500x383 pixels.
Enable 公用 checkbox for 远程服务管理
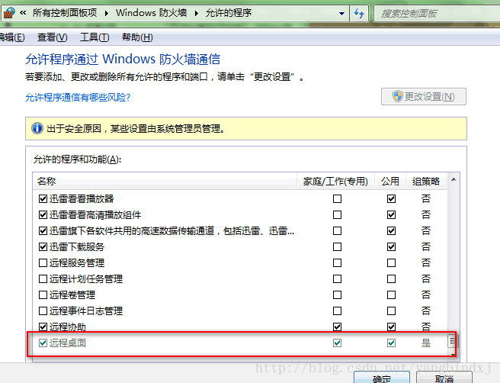391,262
